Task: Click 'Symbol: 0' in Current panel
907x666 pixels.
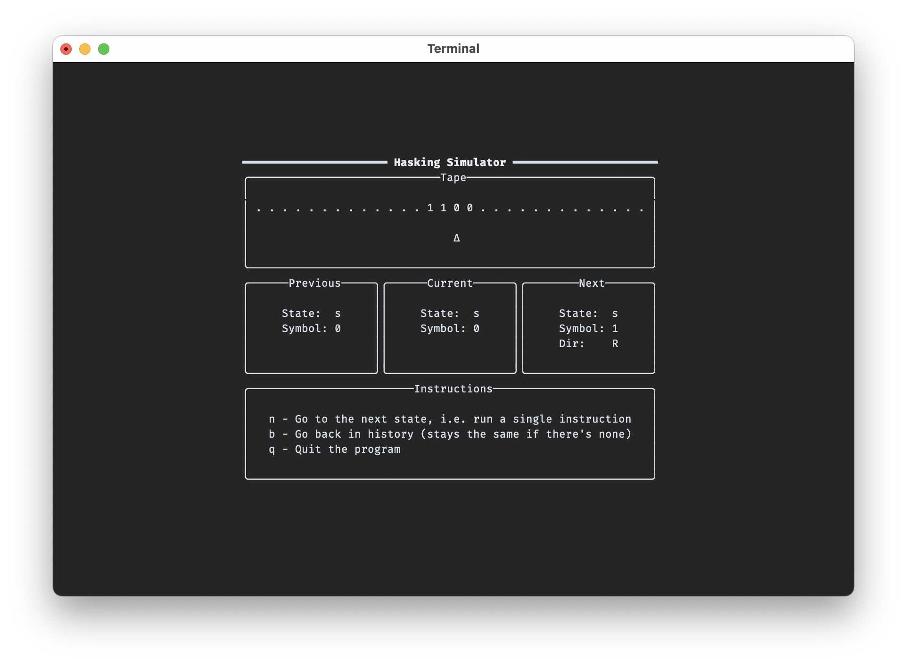Action: pyautogui.click(x=450, y=329)
